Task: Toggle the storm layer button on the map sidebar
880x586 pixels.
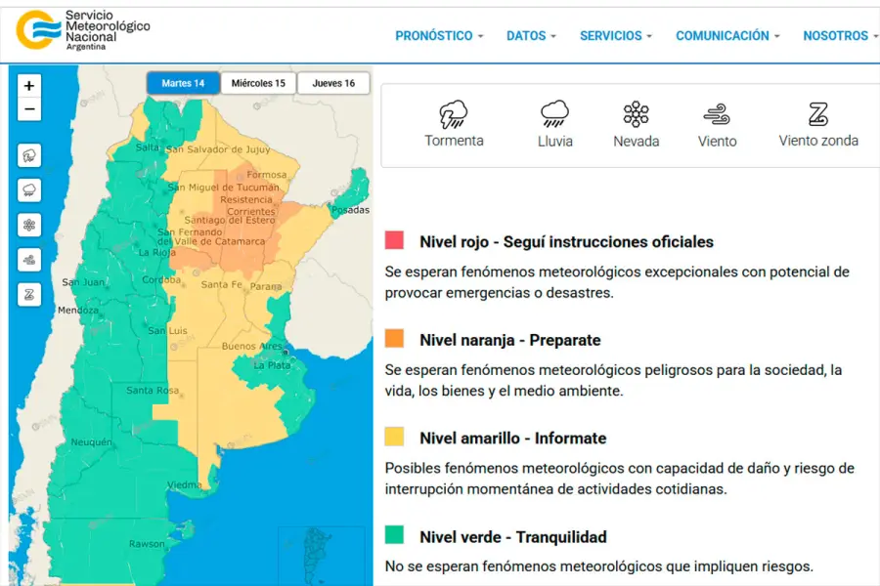Action: point(29,155)
